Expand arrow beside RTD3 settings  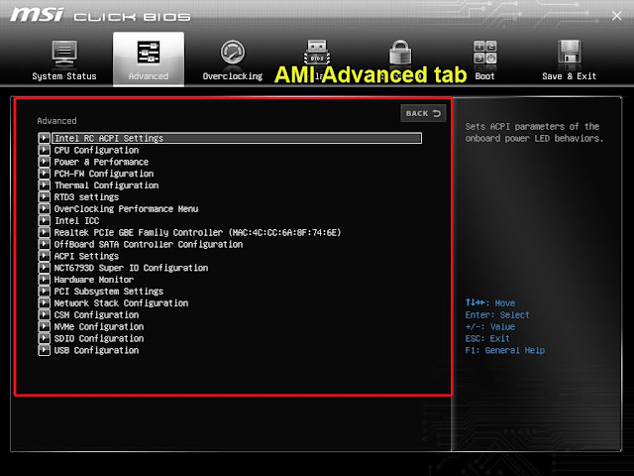[44, 196]
